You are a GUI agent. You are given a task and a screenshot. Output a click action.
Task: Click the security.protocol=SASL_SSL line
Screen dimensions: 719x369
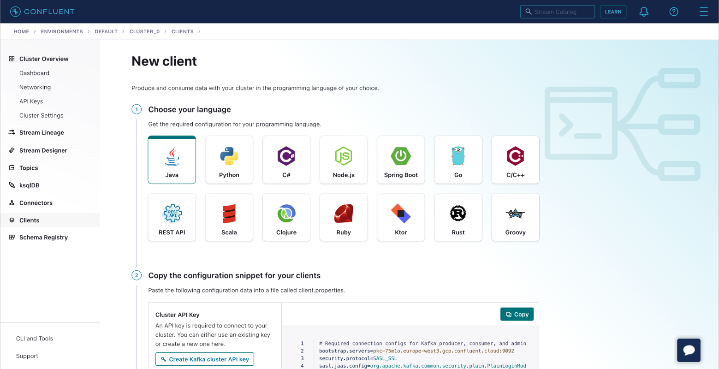pos(358,358)
